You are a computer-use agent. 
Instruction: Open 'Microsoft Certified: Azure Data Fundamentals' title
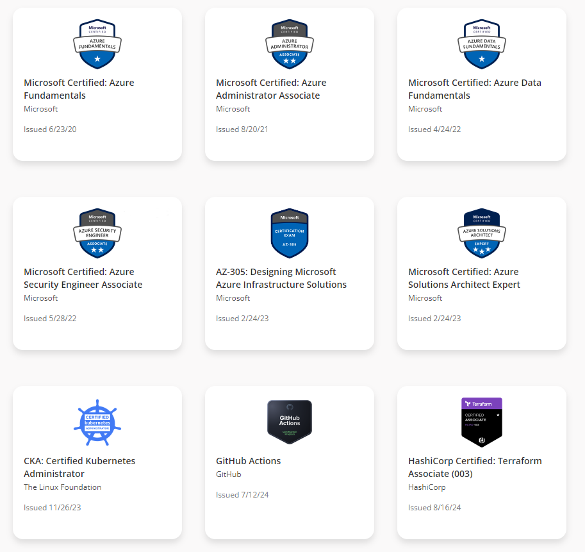pyautogui.click(x=475, y=89)
